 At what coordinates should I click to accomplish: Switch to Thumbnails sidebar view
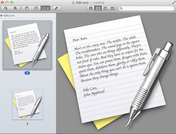click(98, 8)
